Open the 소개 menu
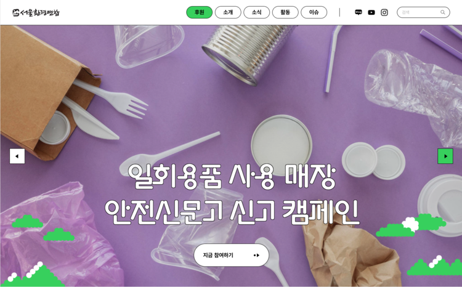 [x=228, y=12]
